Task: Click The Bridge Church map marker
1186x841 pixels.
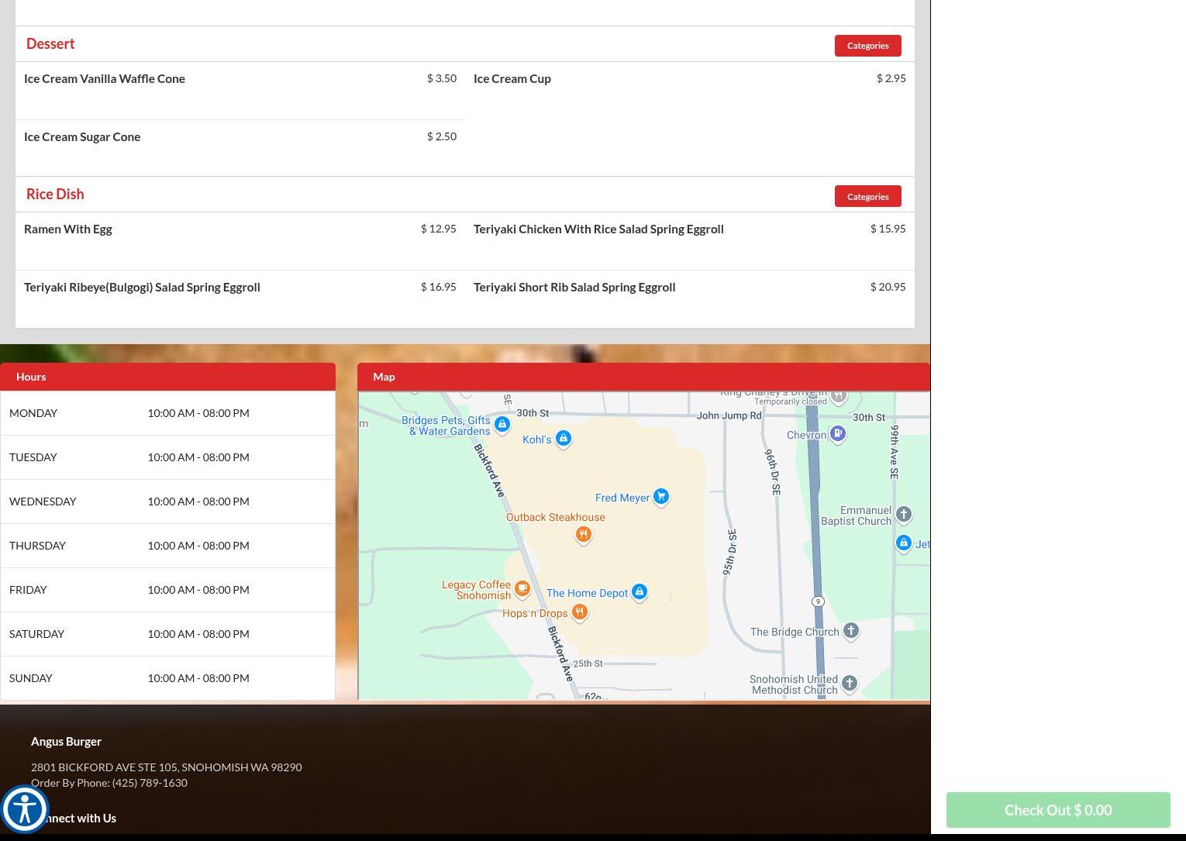Action: coord(850,631)
